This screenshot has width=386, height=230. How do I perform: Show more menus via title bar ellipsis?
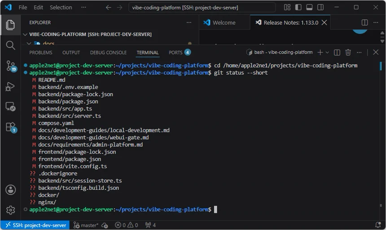pos(83,7)
